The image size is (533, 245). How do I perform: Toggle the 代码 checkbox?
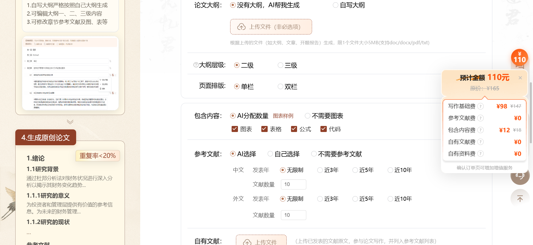pos(324,129)
